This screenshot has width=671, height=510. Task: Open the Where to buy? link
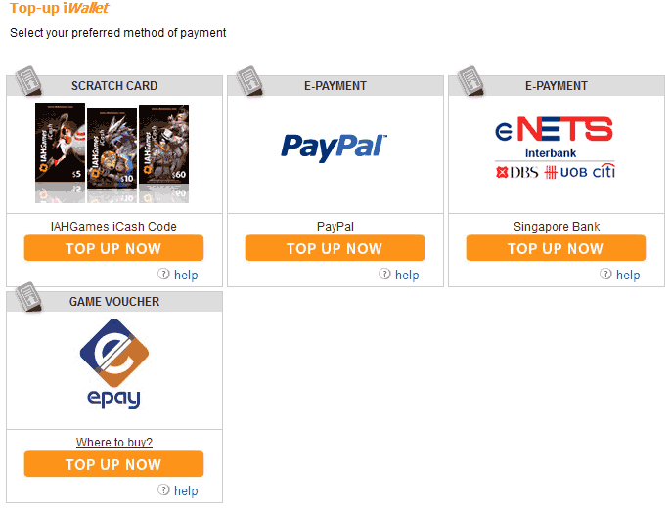[x=114, y=442]
